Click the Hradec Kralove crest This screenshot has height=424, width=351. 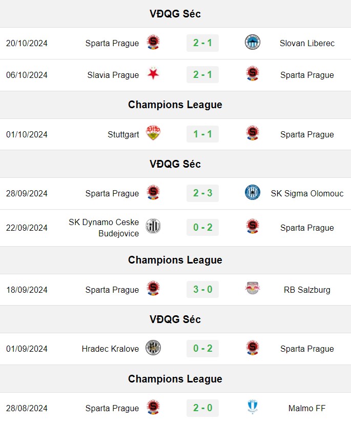tap(153, 348)
